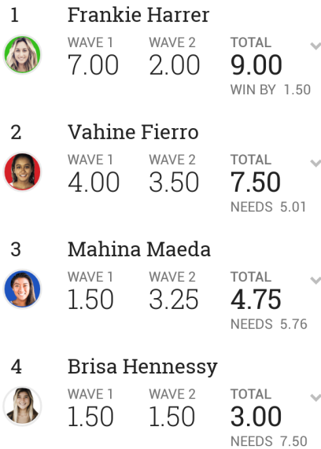Open the Frankie Harrer name link
The width and height of the screenshot is (321, 449).
pos(138,15)
